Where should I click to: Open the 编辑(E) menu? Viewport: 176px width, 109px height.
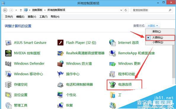20,17
